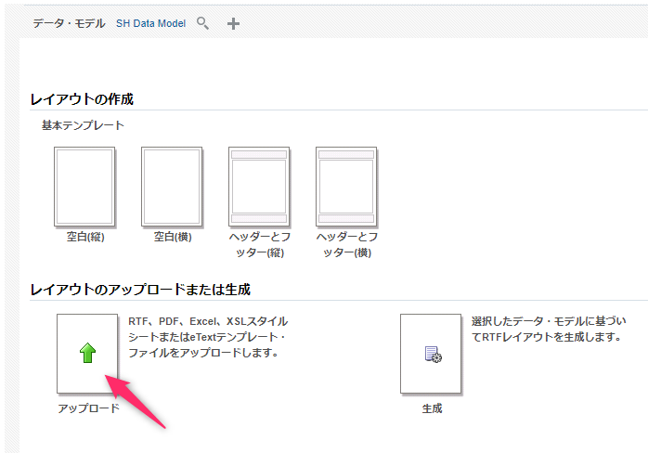Select the 空白(横) blank landscape template
The image size is (648, 453).
(172, 187)
